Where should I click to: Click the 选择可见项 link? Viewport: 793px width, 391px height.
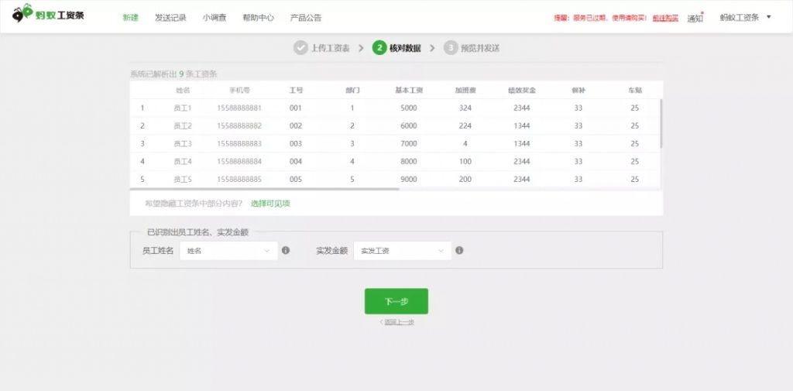[270, 204]
